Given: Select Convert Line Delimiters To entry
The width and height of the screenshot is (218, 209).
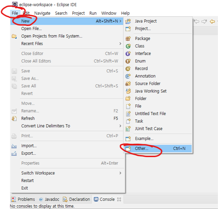Looking at the screenshot, I should click(x=67, y=126).
